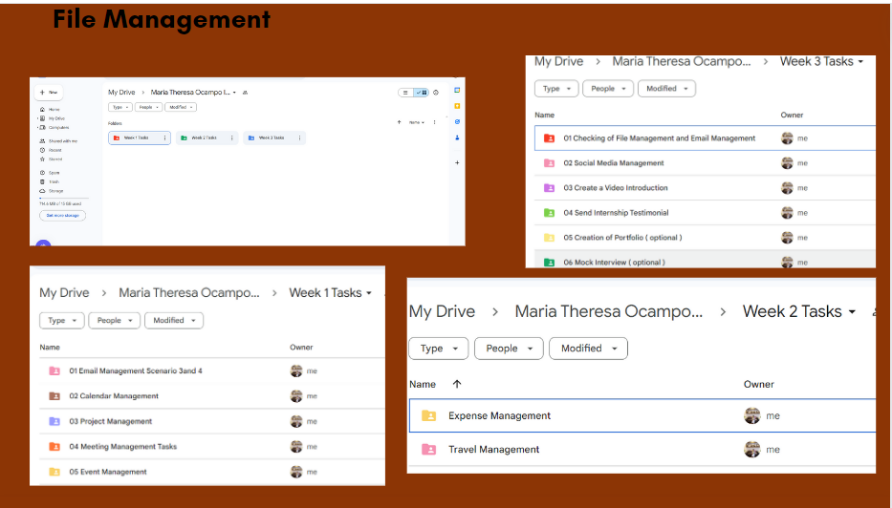Open Recent in the Drive sidebar

click(51, 150)
